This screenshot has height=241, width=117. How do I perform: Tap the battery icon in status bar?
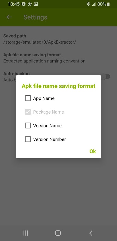click(108, 4)
